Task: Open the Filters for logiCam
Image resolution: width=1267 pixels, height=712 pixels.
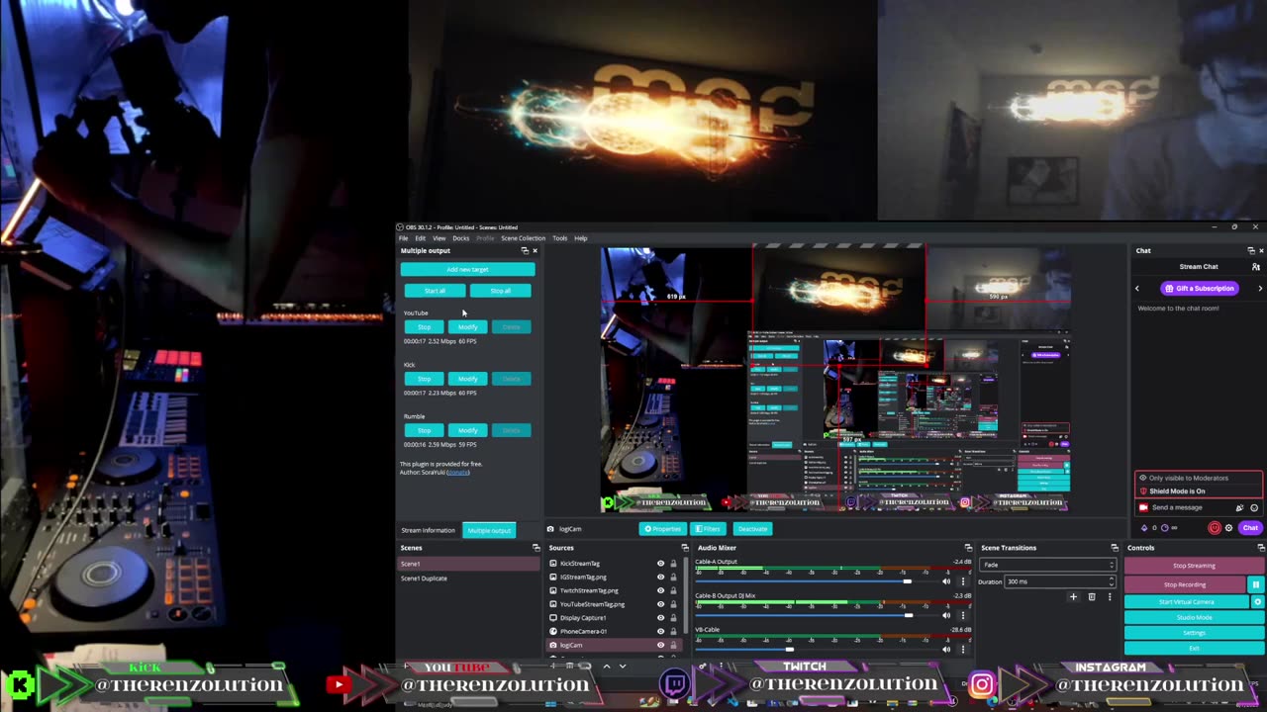Action: tap(708, 529)
